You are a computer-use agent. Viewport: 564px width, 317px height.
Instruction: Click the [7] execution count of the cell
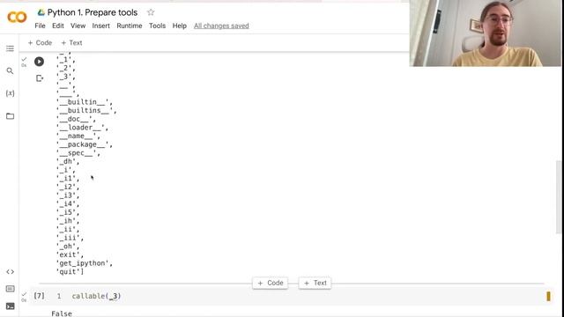[x=39, y=296]
